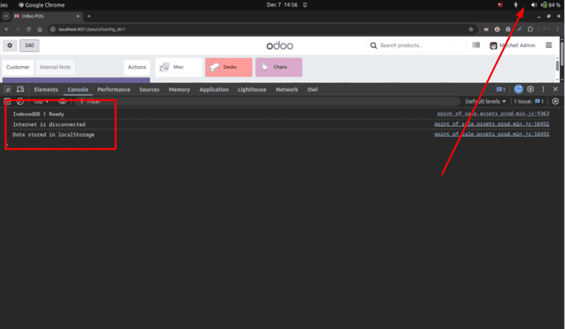Screen dimensions: 565x329
Task: Reload the page
Action: pos(28,29)
